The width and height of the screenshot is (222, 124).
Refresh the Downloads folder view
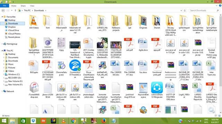tap(185, 11)
